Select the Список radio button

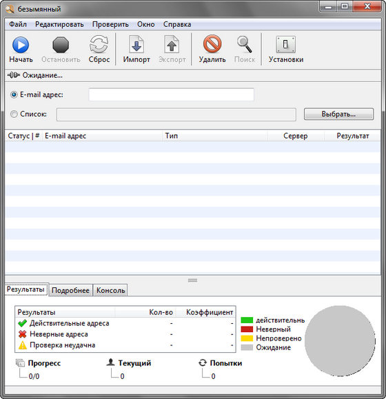(14, 114)
